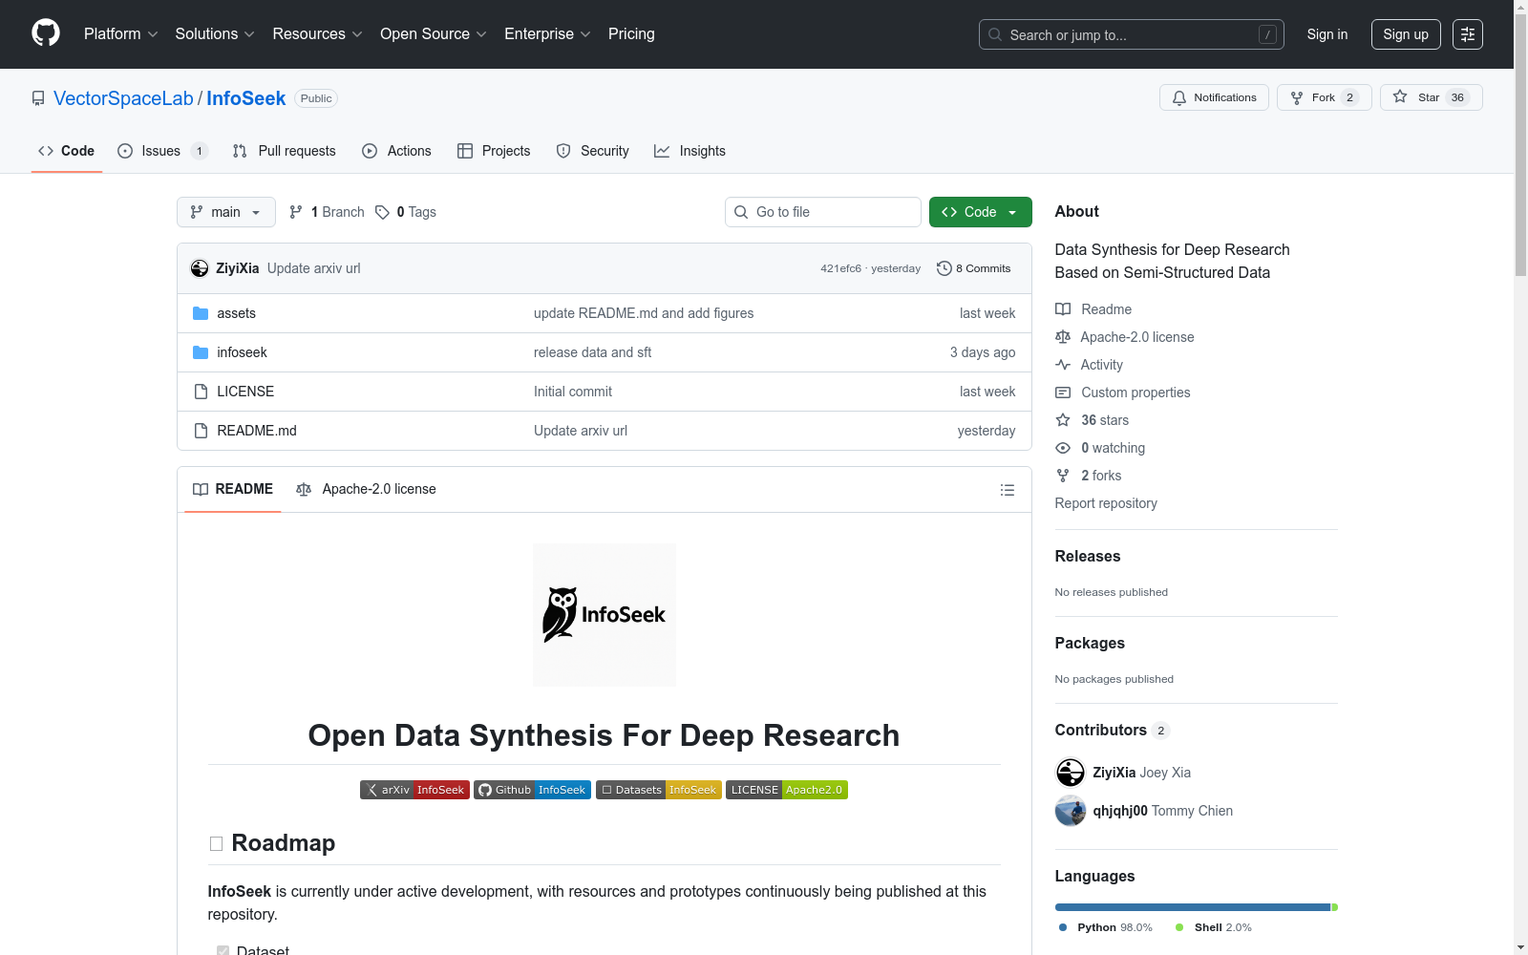The width and height of the screenshot is (1528, 955).
Task: Click the InfoSeek owl logo image
Action: [605, 615]
